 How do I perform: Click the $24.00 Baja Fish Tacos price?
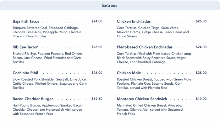coord(97,21)
